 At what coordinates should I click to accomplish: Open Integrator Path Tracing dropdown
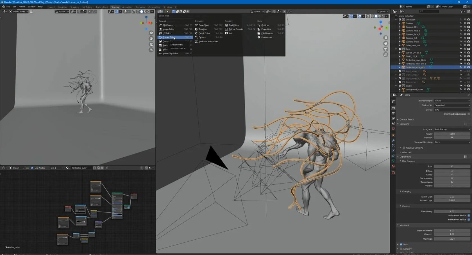[452, 129]
